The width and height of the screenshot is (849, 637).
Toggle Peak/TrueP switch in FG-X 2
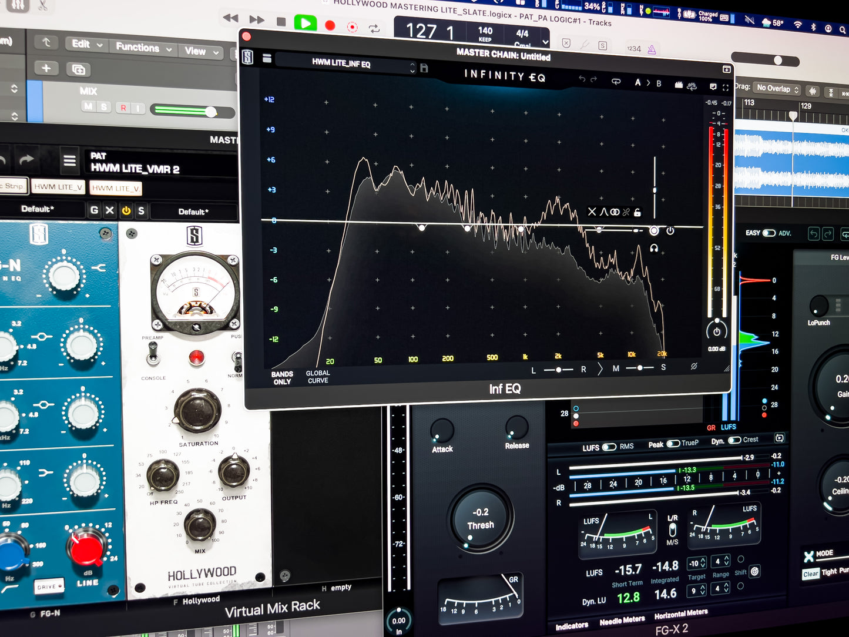673,443
